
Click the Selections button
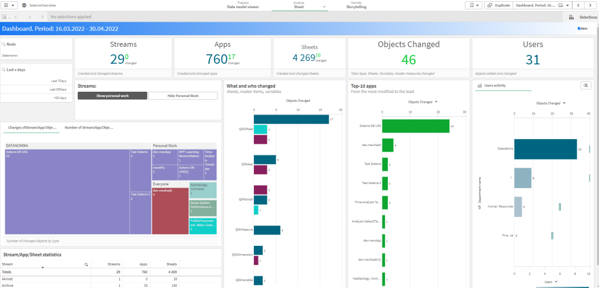pyautogui.click(x=582, y=17)
